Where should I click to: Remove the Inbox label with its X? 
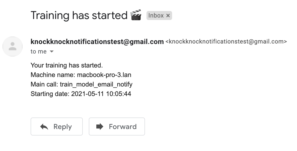pos(168,15)
